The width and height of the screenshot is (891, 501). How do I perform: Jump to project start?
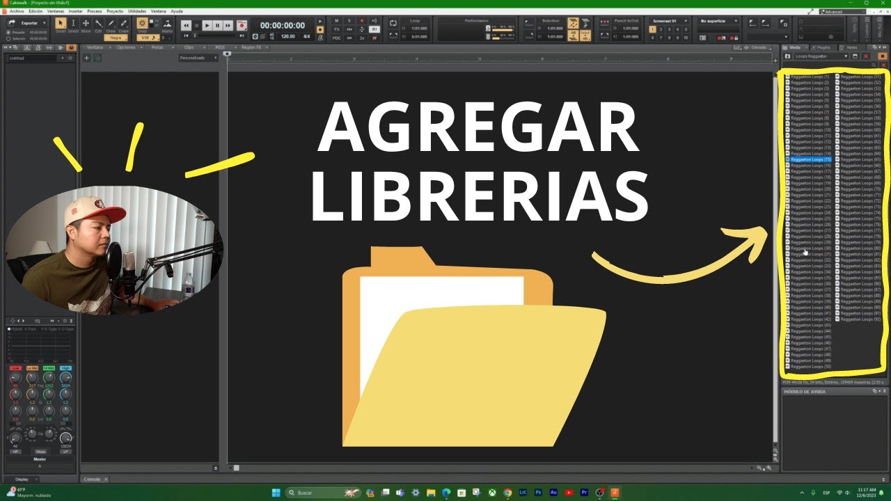coord(186,35)
